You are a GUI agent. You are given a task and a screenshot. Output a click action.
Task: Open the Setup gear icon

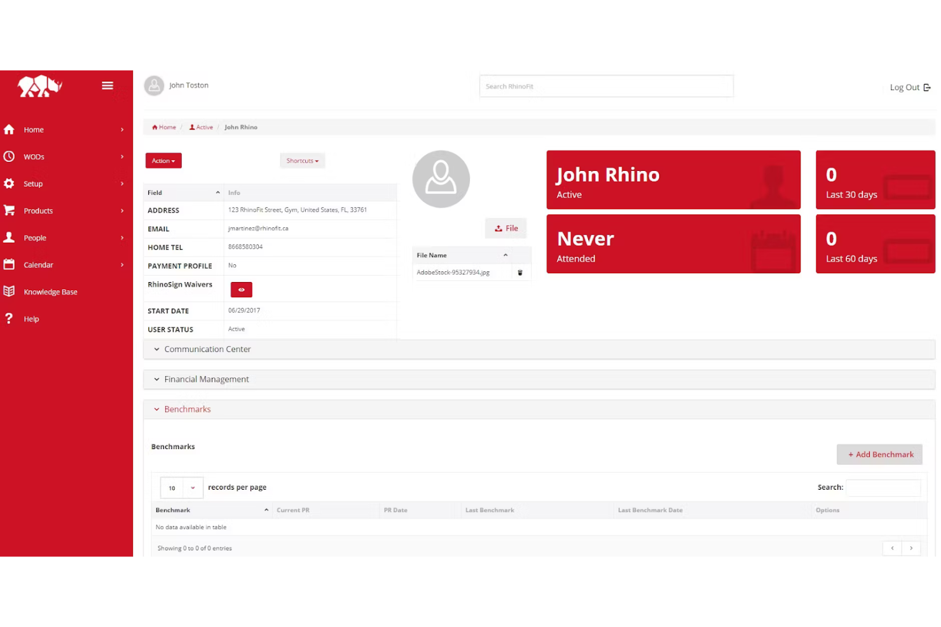point(10,184)
